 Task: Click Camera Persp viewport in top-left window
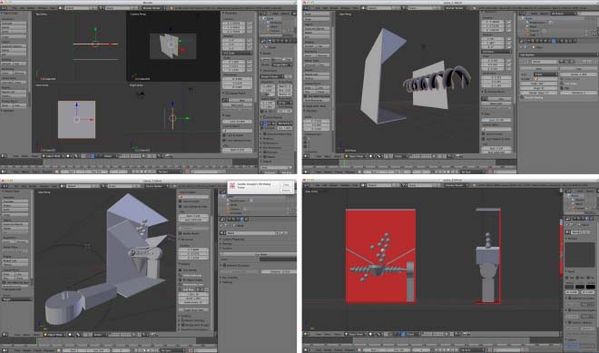click(173, 46)
